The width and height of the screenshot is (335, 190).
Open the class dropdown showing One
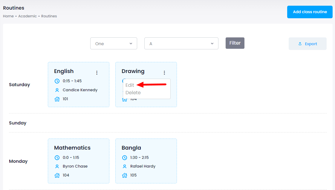pos(114,44)
